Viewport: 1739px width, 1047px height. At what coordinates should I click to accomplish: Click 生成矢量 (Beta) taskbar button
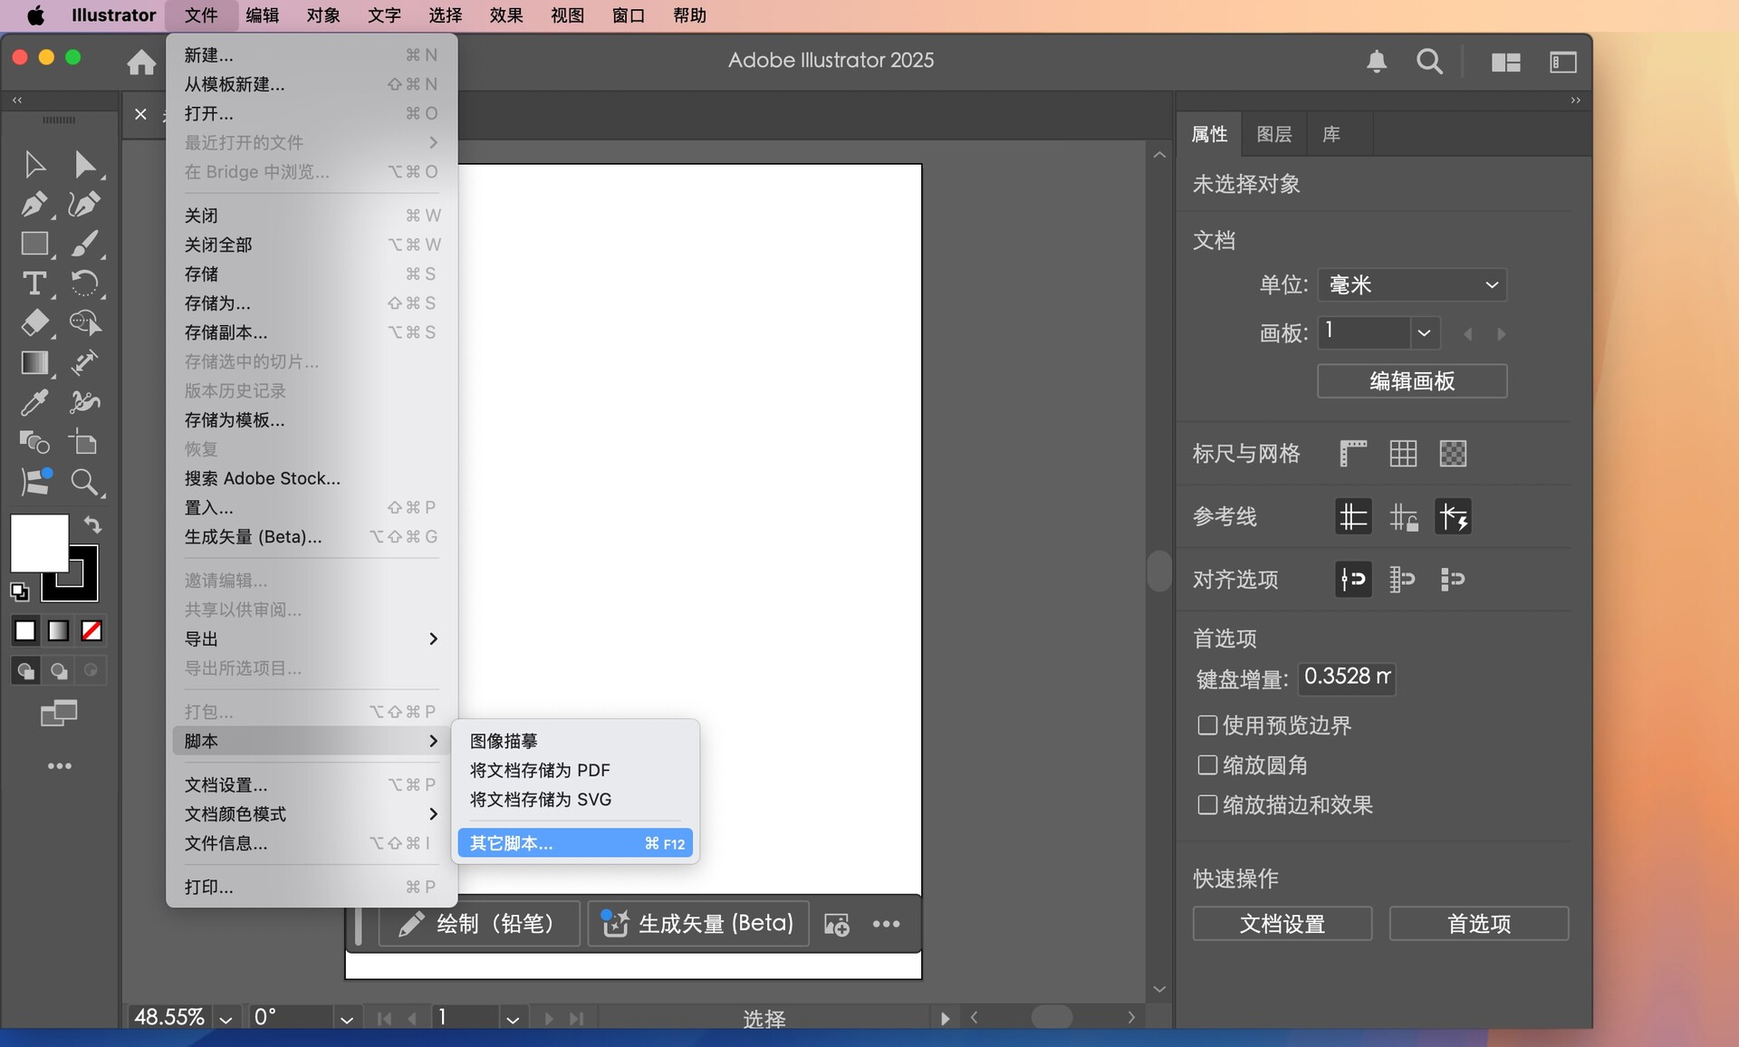698,924
